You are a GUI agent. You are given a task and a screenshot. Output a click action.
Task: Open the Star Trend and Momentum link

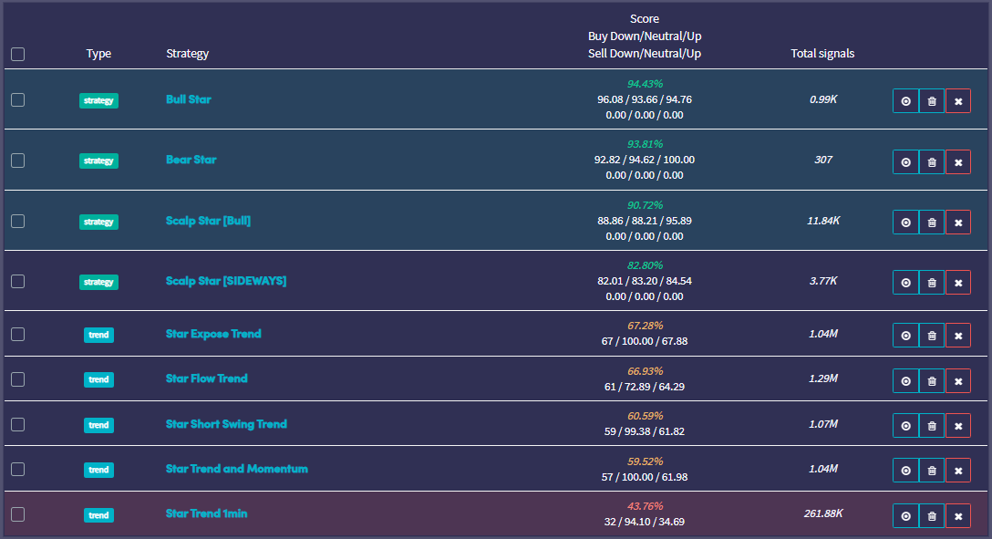click(x=237, y=469)
